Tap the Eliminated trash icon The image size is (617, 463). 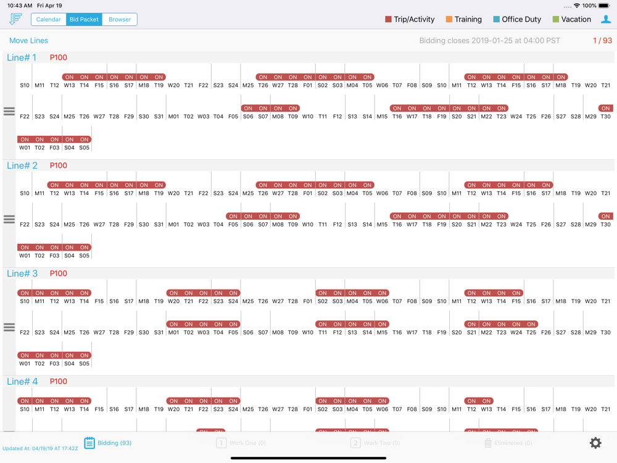pos(488,443)
